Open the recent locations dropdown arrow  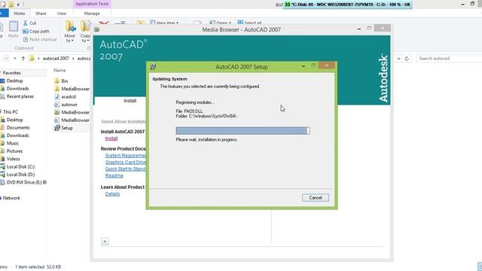click(15, 59)
